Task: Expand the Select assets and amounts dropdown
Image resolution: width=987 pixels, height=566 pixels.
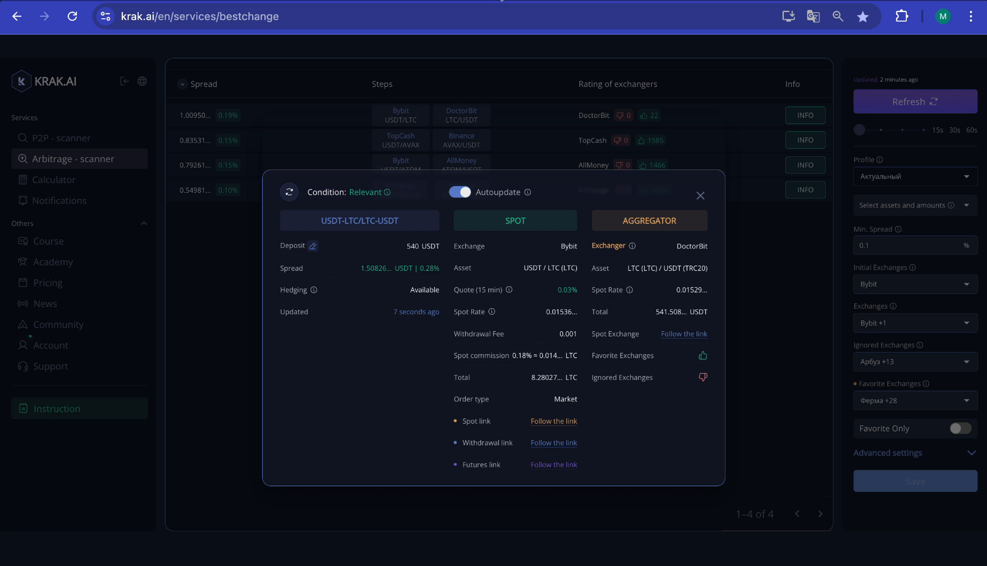Action: (914, 205)
